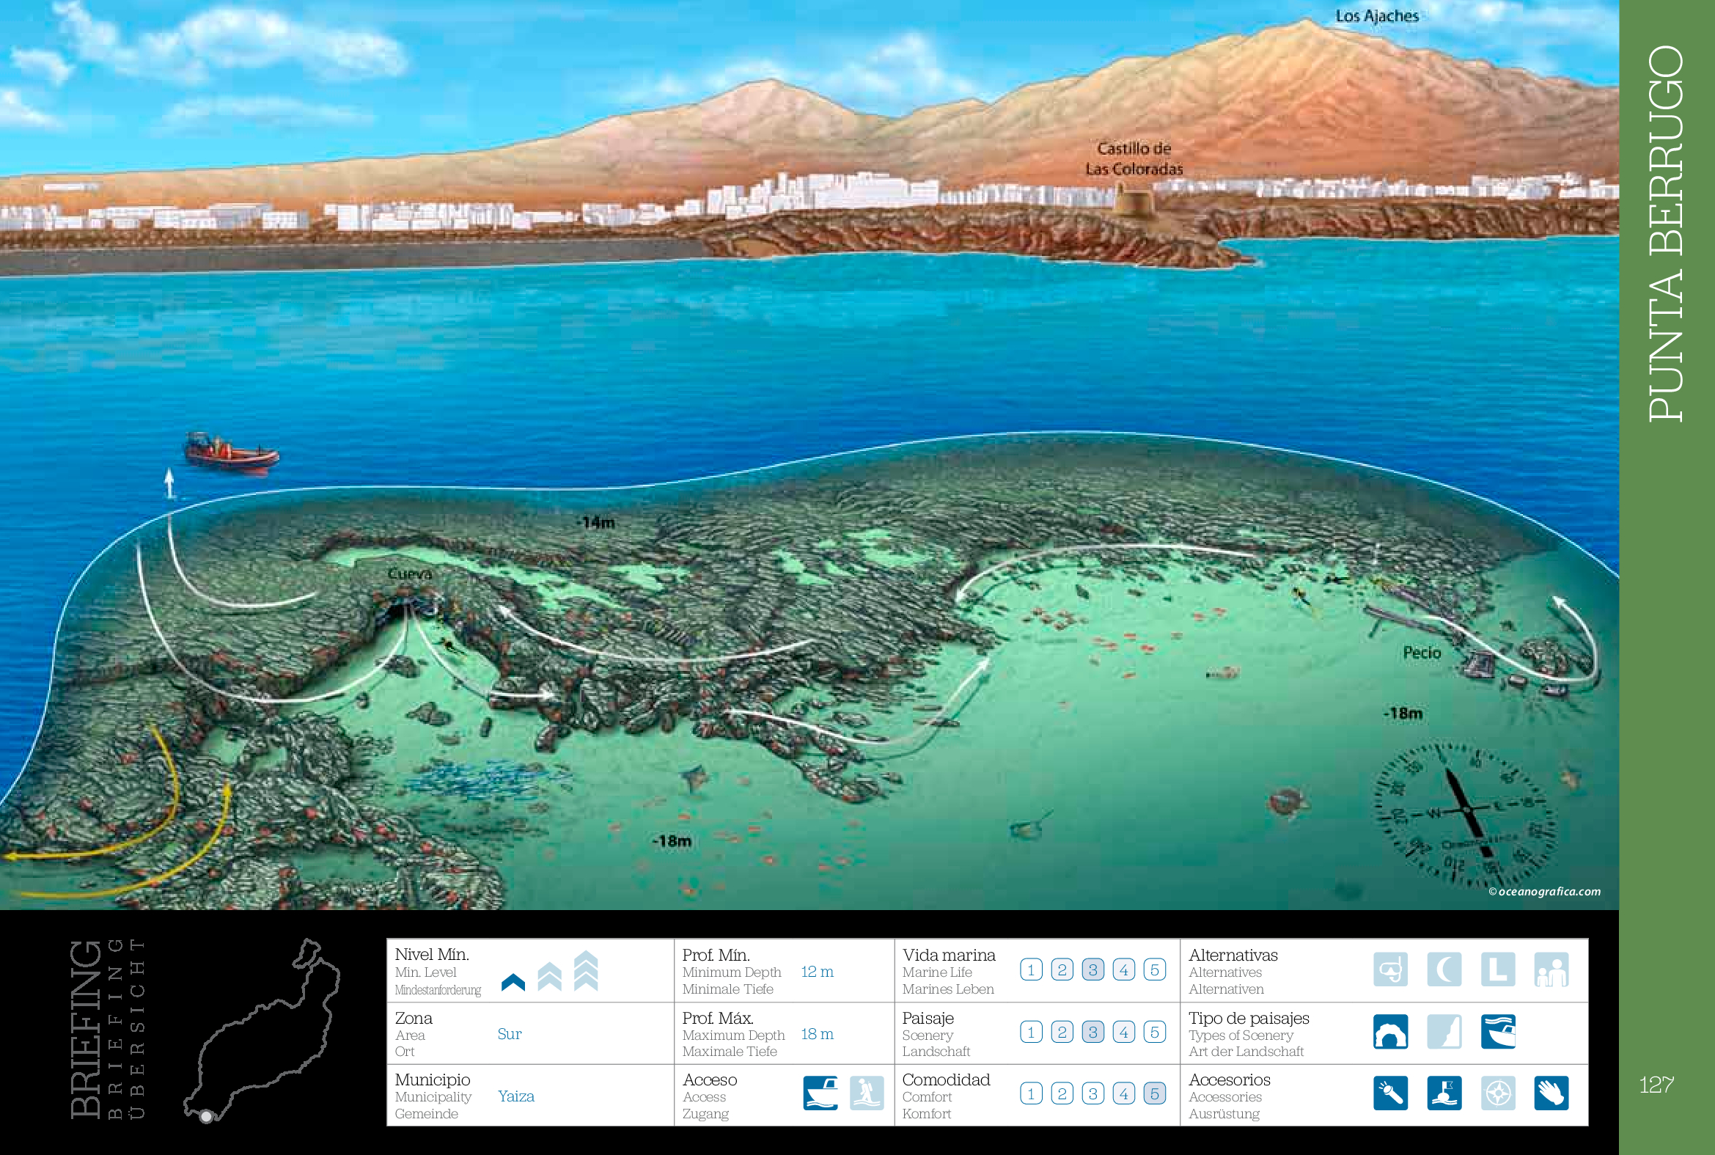Click the surface marker buoy accessory icon

tap(1443, 1093)
